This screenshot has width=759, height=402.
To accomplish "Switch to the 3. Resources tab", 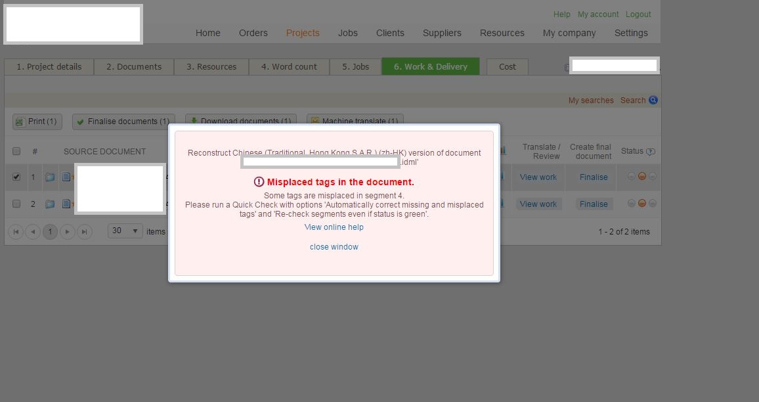I will point(211,67).
